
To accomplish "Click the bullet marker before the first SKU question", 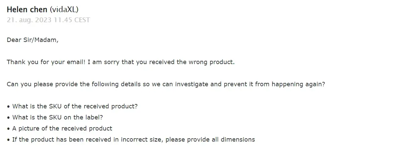I will (8, 106).
